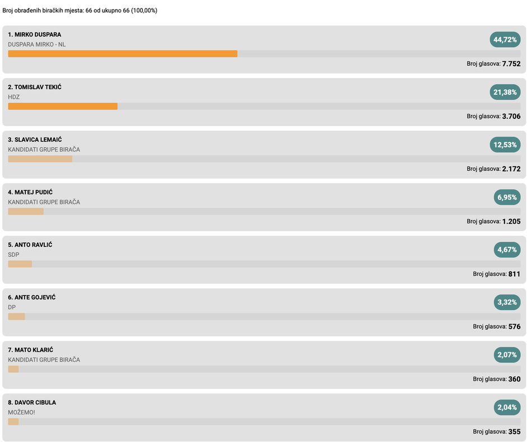Select the candidate name MIRKO DUSPARA
The image size is (527, 442).
tap(38, 35)
